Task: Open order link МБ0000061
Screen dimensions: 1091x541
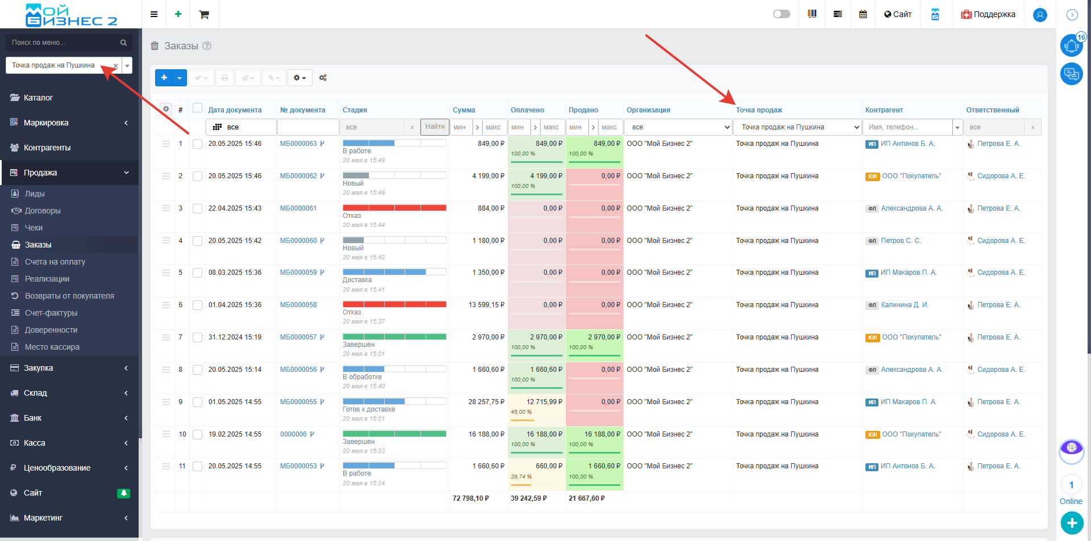Action: [298, 208]
